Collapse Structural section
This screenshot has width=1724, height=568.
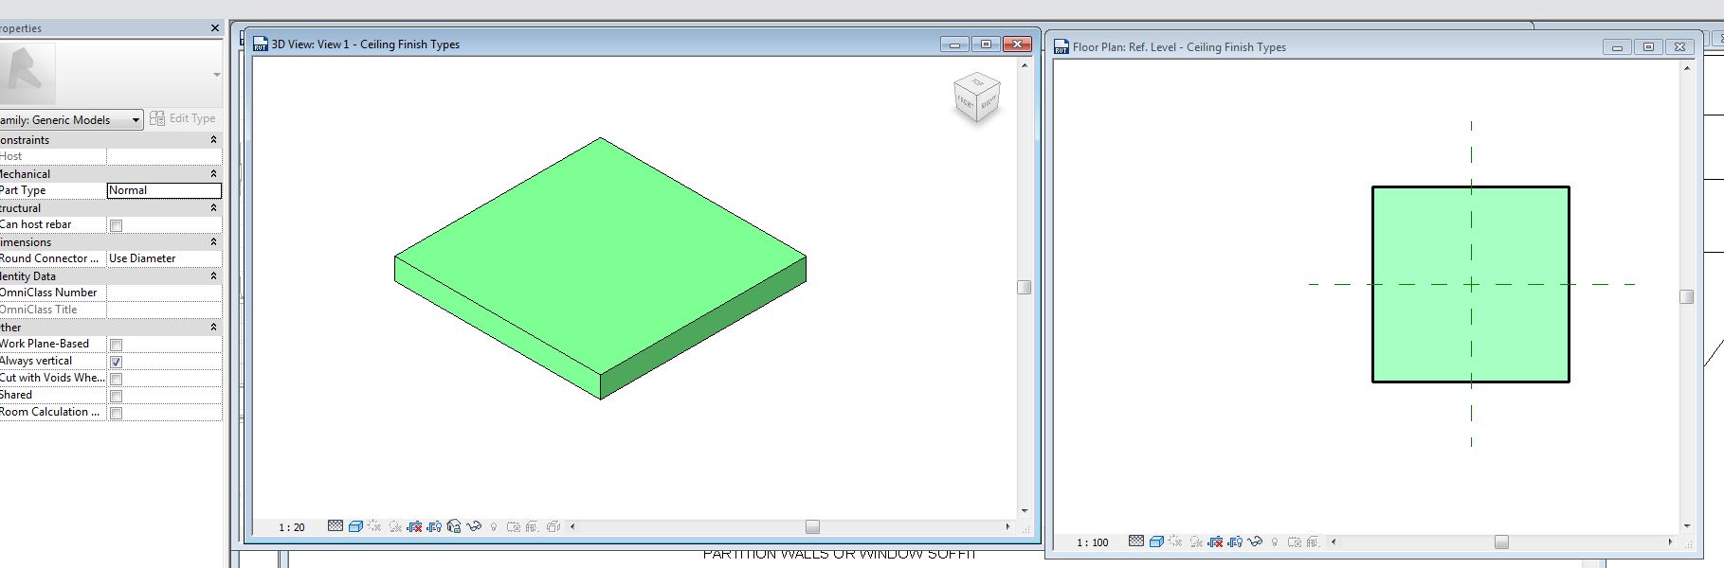213,207
